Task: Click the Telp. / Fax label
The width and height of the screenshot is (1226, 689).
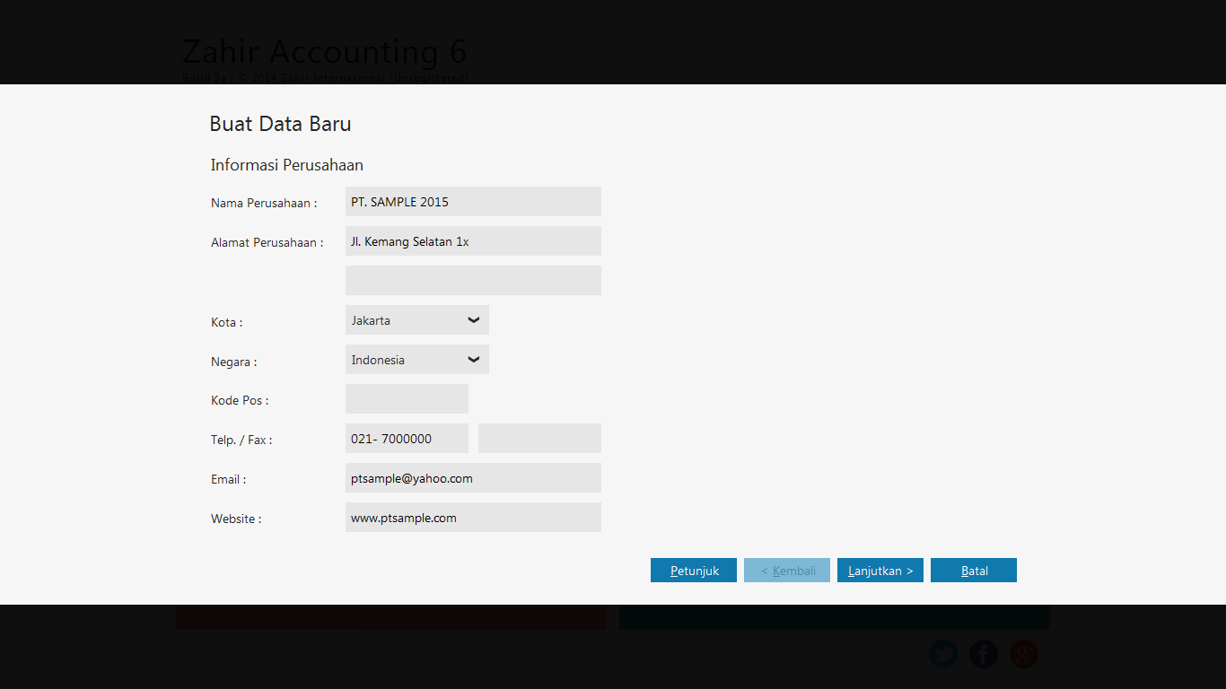Action: click(241, 440)
